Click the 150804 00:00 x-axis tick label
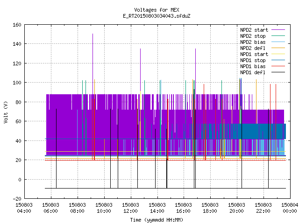Image resolution: width=299 pixels, height=224 pixels. point(290,208)
